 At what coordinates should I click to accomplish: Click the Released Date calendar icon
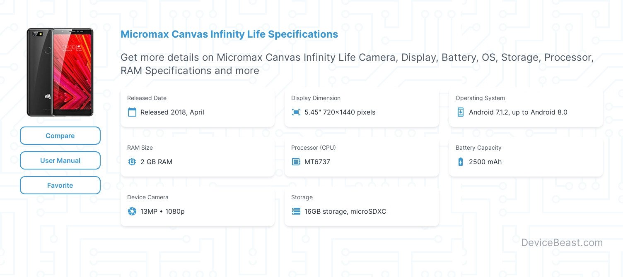[132, 112]
